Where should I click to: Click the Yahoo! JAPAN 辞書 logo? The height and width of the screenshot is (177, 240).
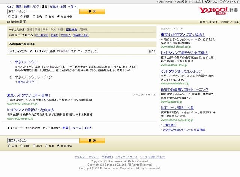pyautogui.click(x=218, y=11)
